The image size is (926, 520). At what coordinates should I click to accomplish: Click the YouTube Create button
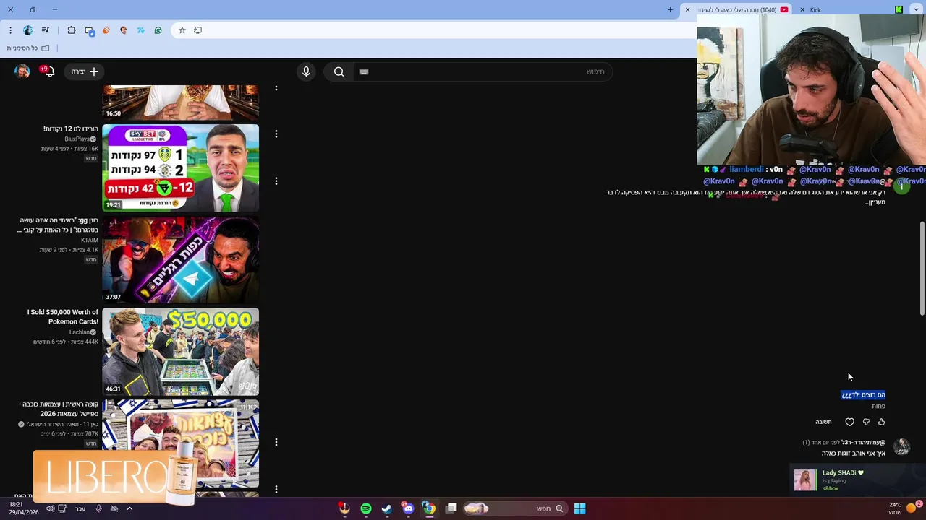(84, 71)
